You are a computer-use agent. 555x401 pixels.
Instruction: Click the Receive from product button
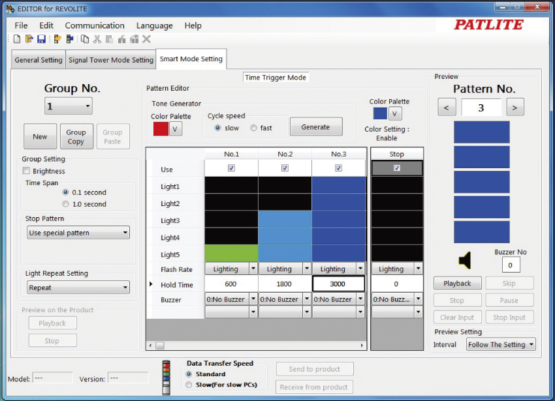[x=313, y=387]
